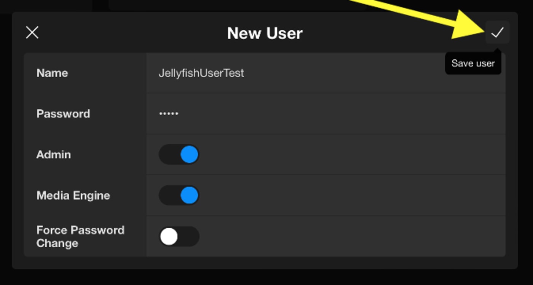Focus the Password input field

tap(326, 114)
